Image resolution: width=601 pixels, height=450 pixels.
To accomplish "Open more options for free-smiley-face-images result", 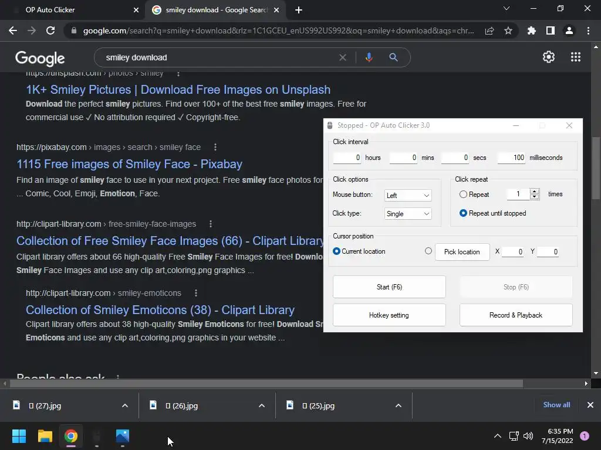I will pyautogui.click(x=211, y=224).
